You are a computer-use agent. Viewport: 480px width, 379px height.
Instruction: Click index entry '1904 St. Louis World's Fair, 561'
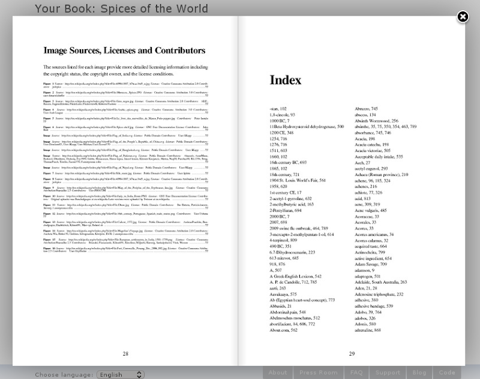tap(298, 180)
